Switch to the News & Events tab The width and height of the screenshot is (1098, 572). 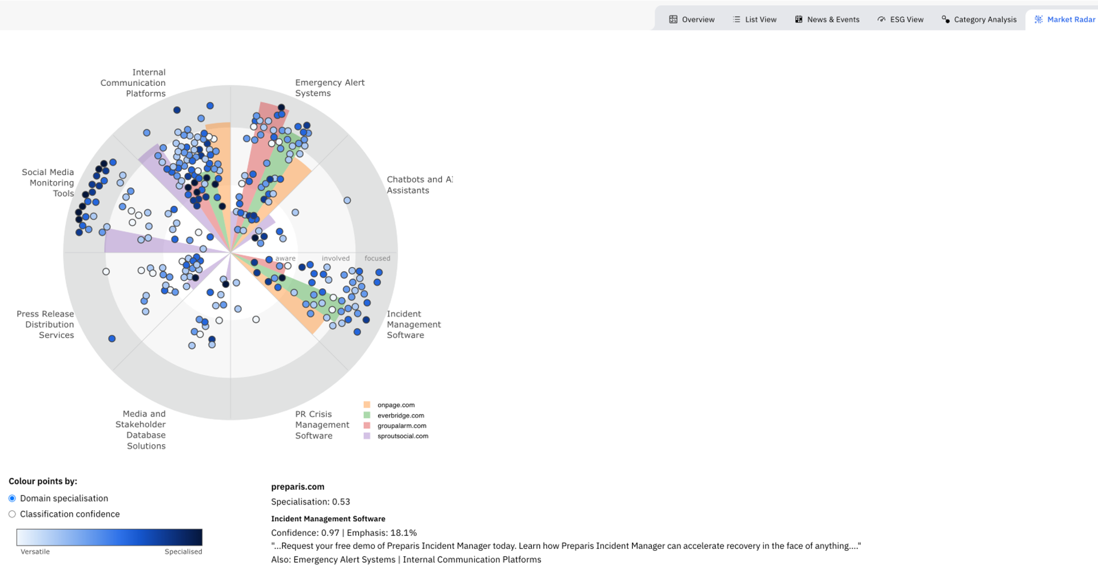(827, 19)
